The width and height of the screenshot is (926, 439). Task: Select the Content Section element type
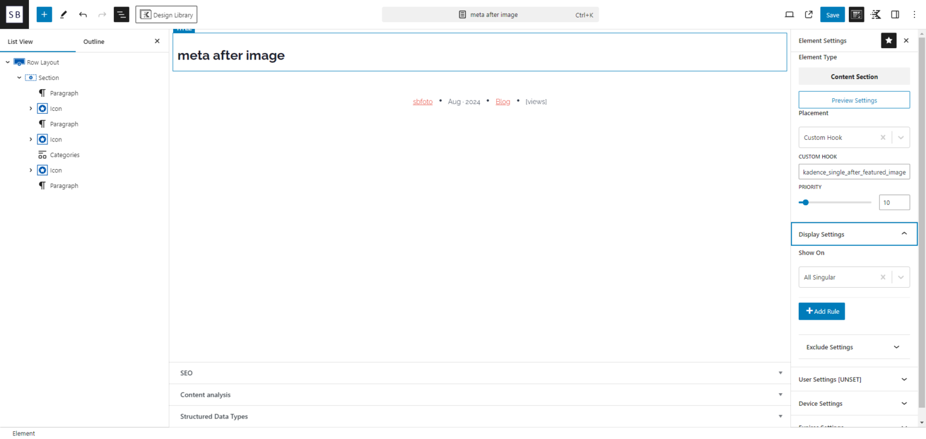(x=854, y=76)
